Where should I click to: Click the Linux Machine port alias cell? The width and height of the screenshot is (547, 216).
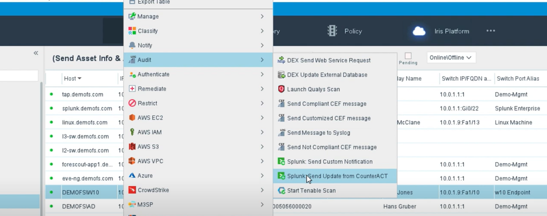(x=514, y=123)
